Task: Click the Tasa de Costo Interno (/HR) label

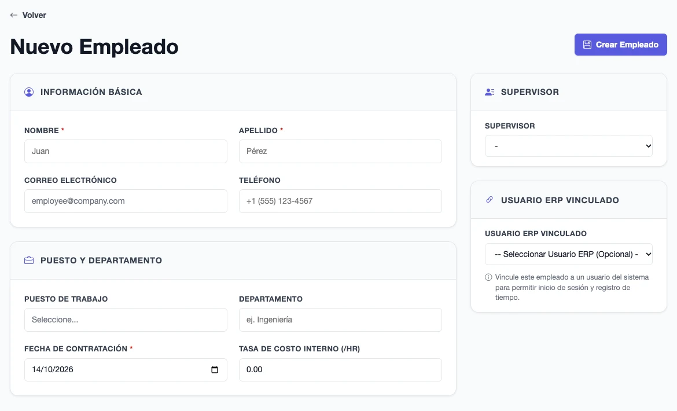Action: click(299, 348)
